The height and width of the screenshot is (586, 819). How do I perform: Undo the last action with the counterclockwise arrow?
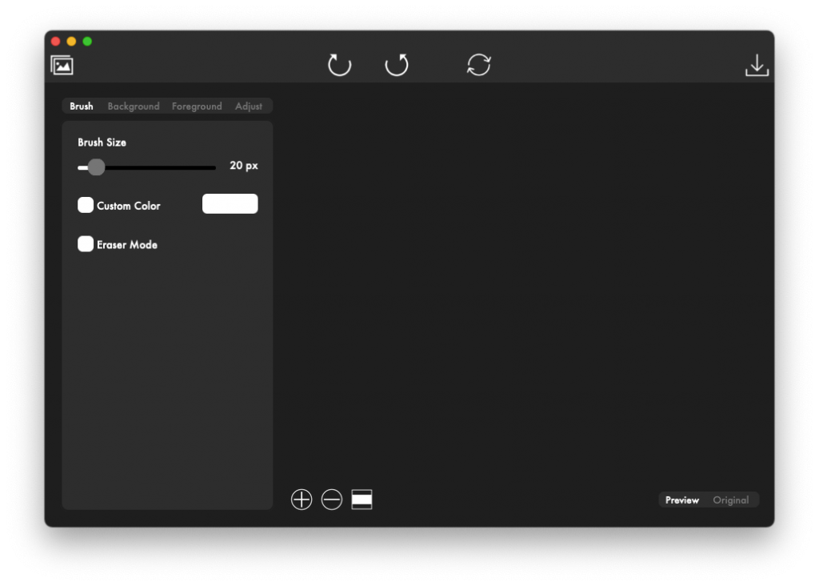339,65
